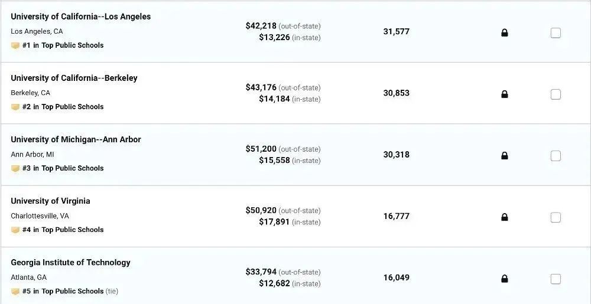Toggle the Georgia Institute of Technology checkbox
Image resolution: width=591 pixels, height=304 pixels.
(x=556, y=279)
